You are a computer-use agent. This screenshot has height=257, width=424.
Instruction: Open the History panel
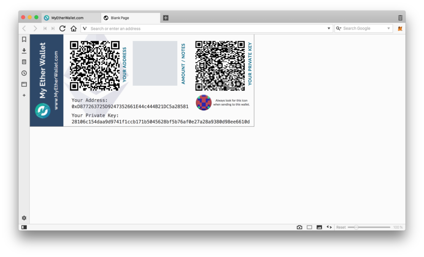tap(24, 73)
